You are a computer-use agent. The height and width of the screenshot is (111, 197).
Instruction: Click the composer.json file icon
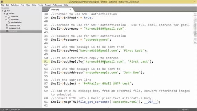(7, 25)
